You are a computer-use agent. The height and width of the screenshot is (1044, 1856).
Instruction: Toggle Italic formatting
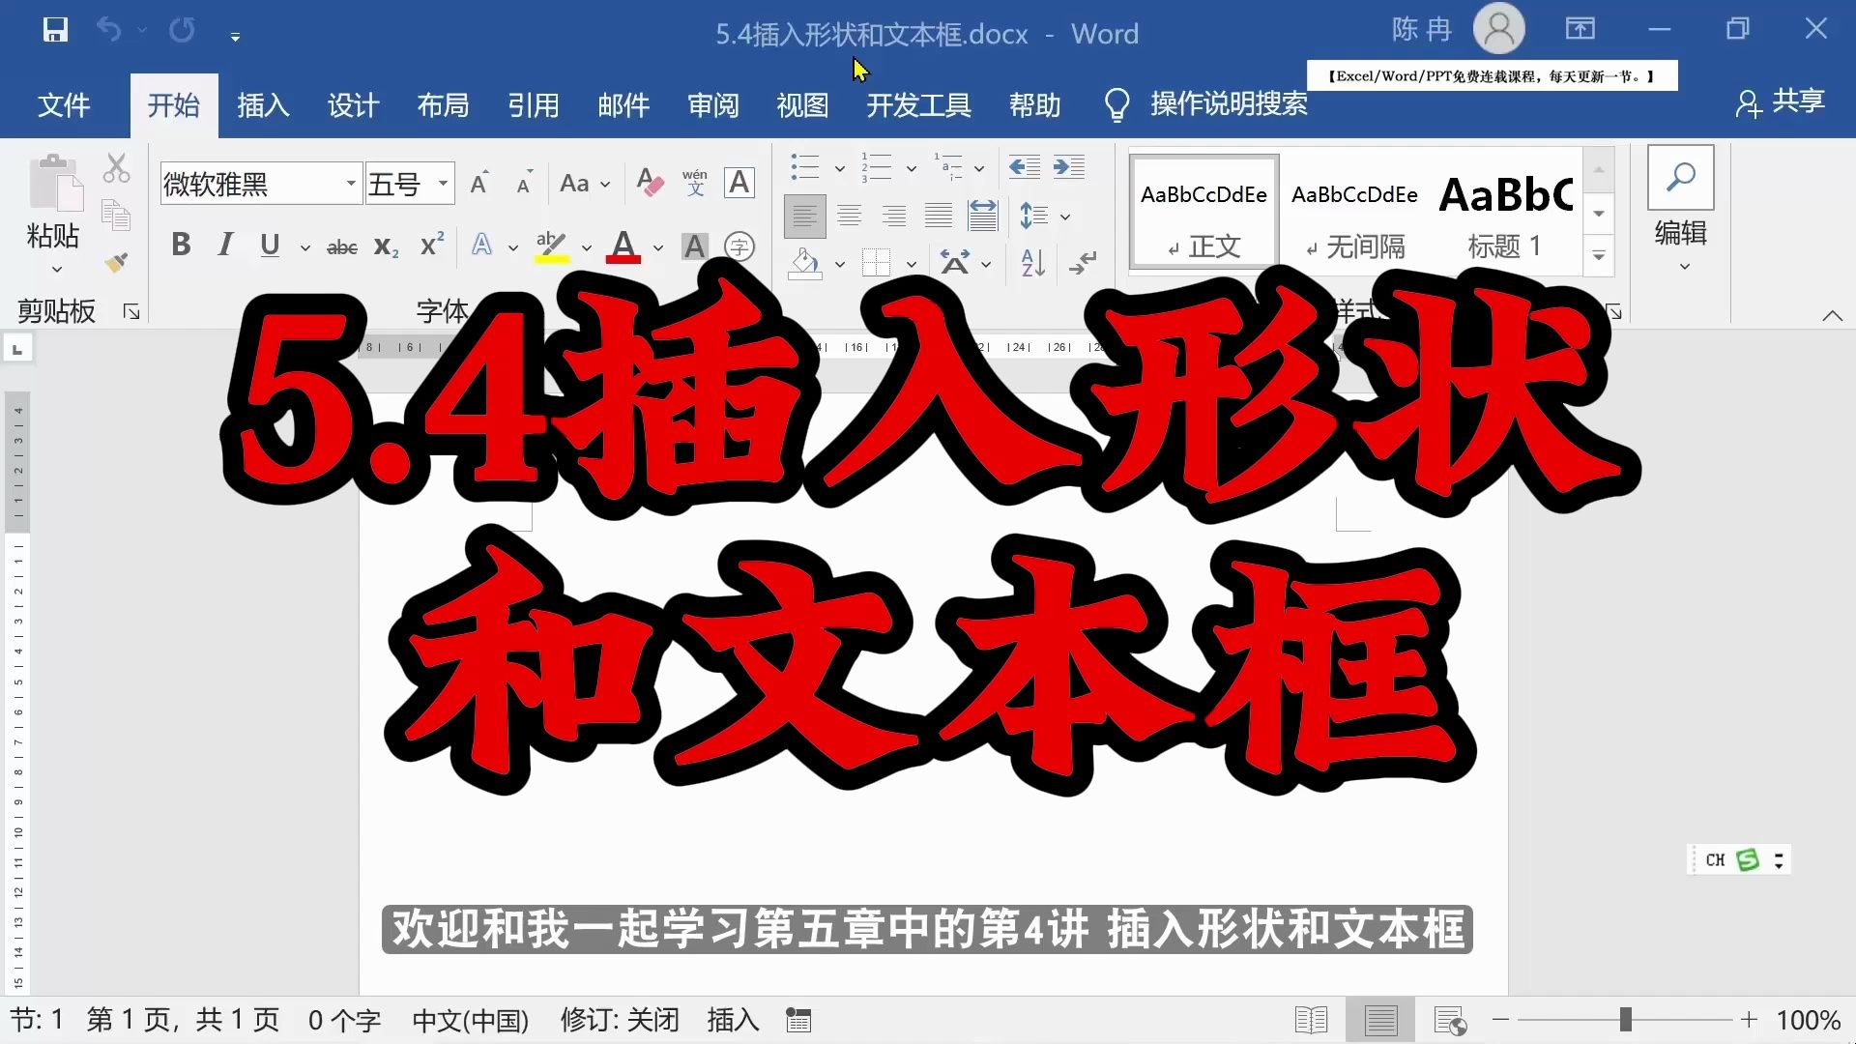click(224, 246)
